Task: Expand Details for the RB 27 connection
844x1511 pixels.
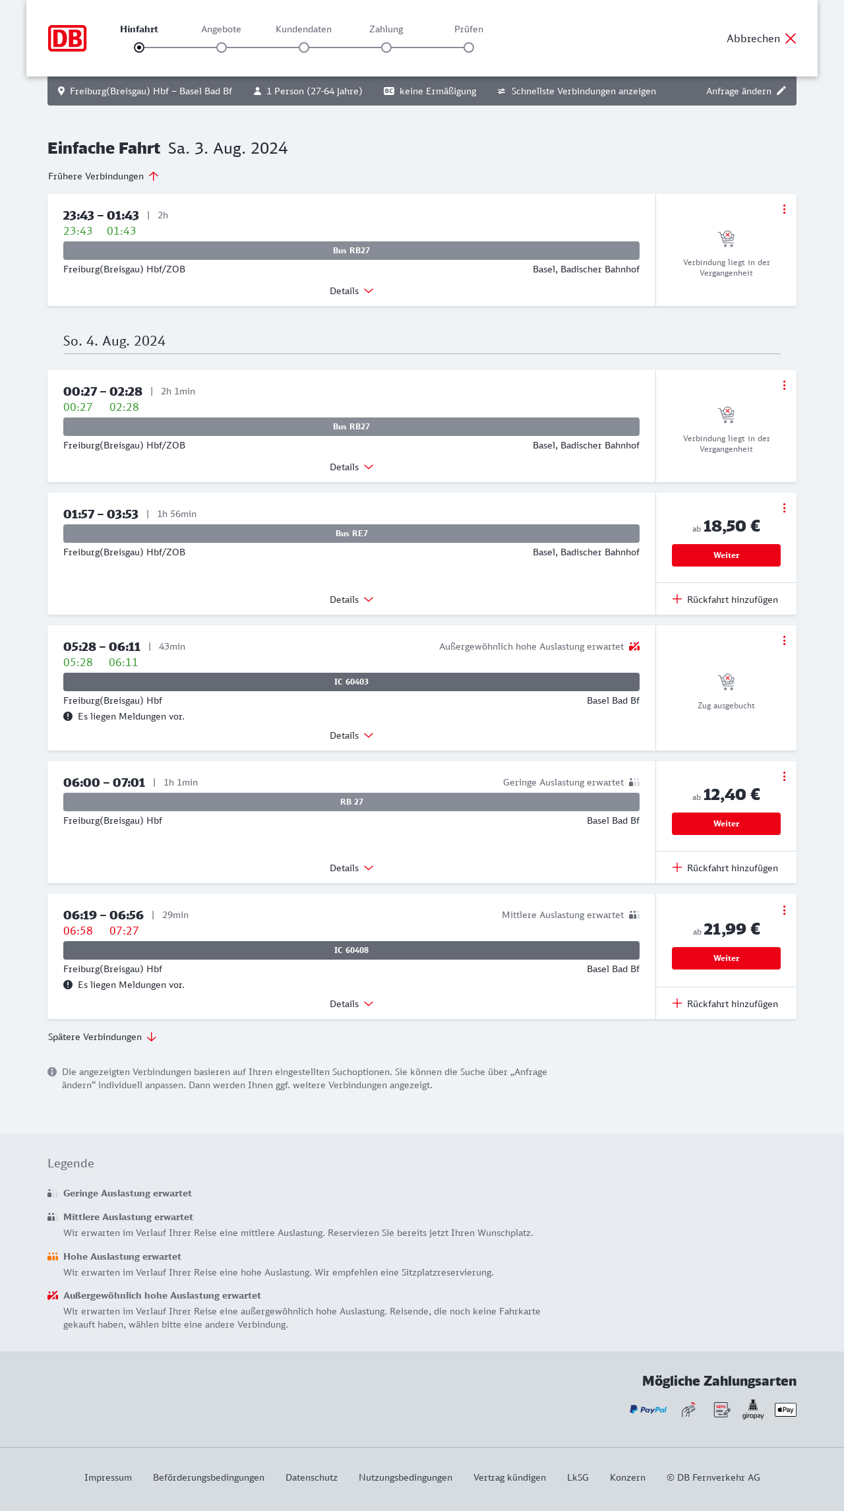Action: 351,868
